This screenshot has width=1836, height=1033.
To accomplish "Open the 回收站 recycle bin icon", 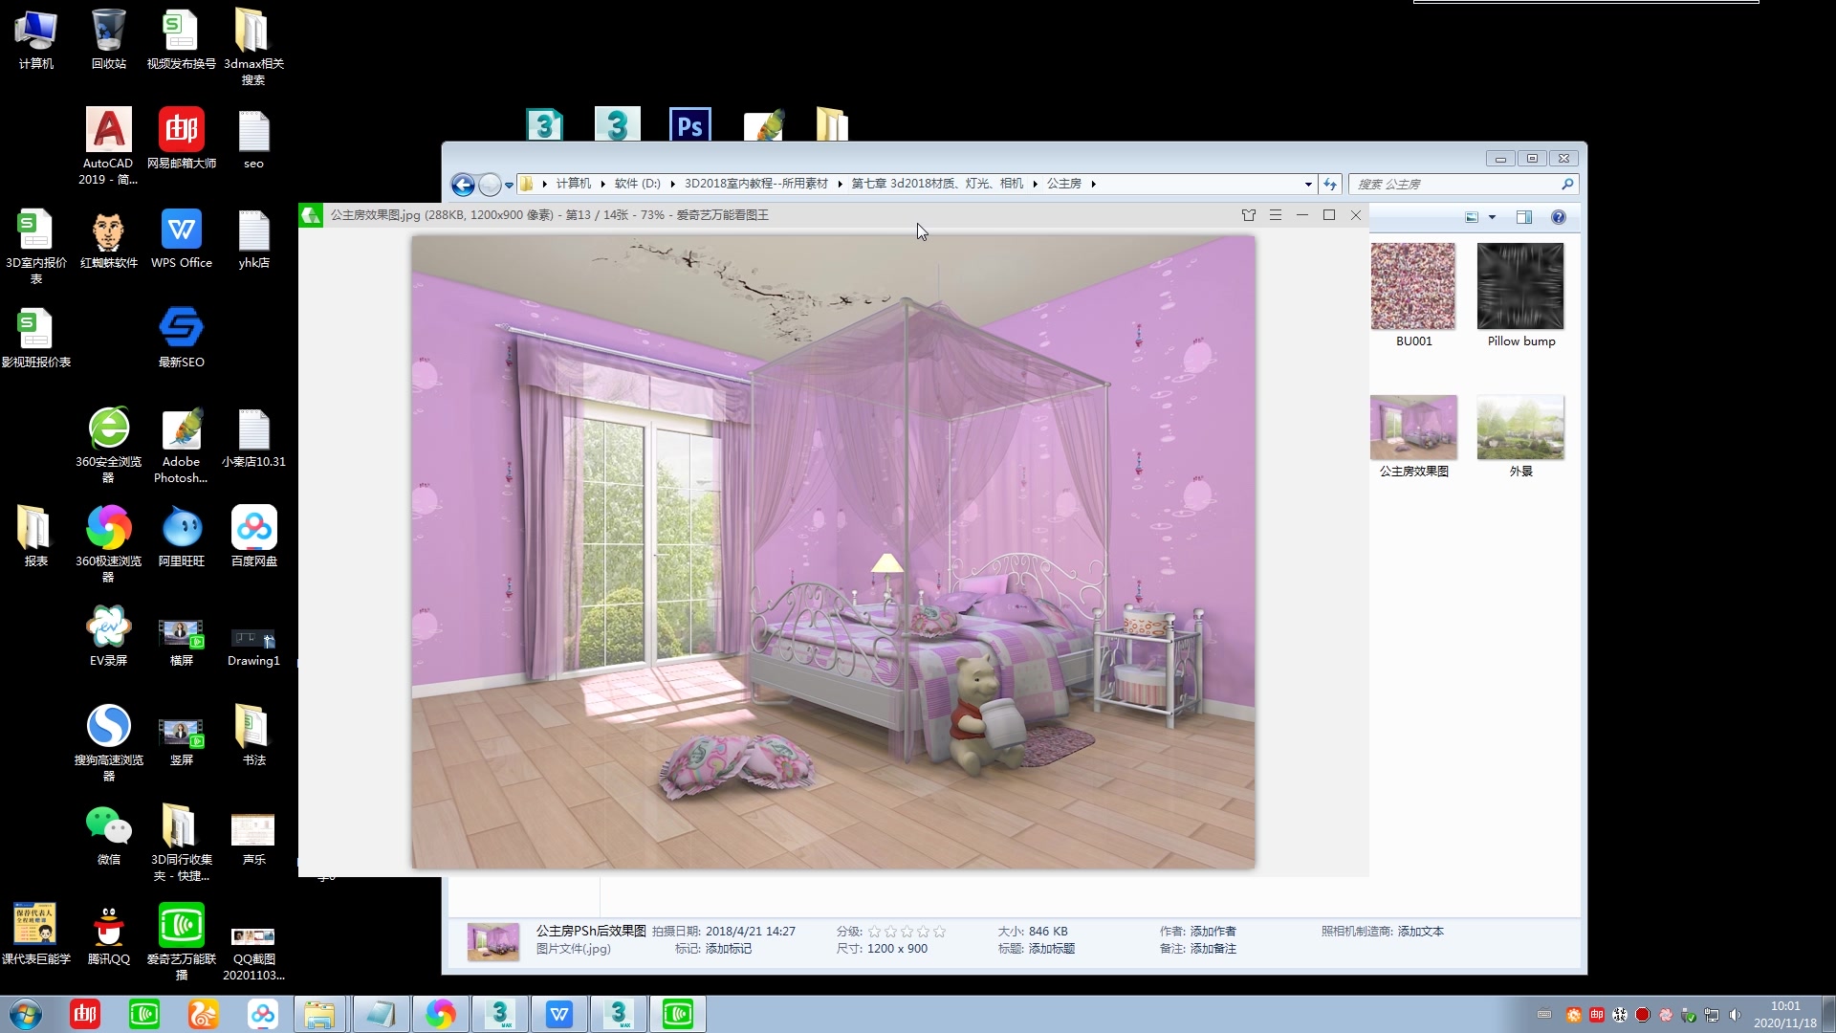I will click(108, 29).
